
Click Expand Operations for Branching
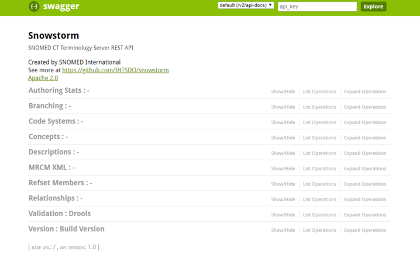click(365, 107)
